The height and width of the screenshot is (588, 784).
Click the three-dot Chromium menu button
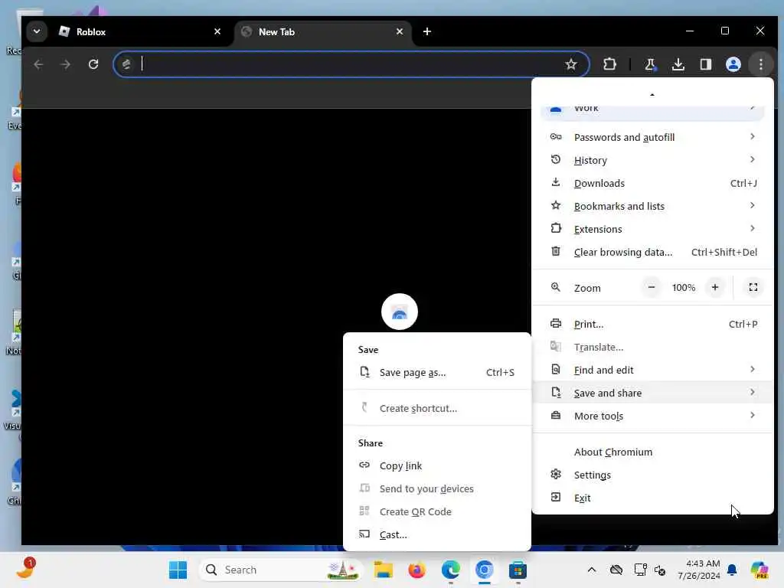[x=760, y=64]
